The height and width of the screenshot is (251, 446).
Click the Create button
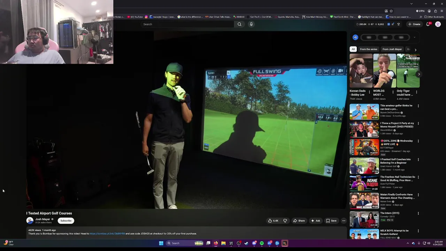click(x=414, y=24)
